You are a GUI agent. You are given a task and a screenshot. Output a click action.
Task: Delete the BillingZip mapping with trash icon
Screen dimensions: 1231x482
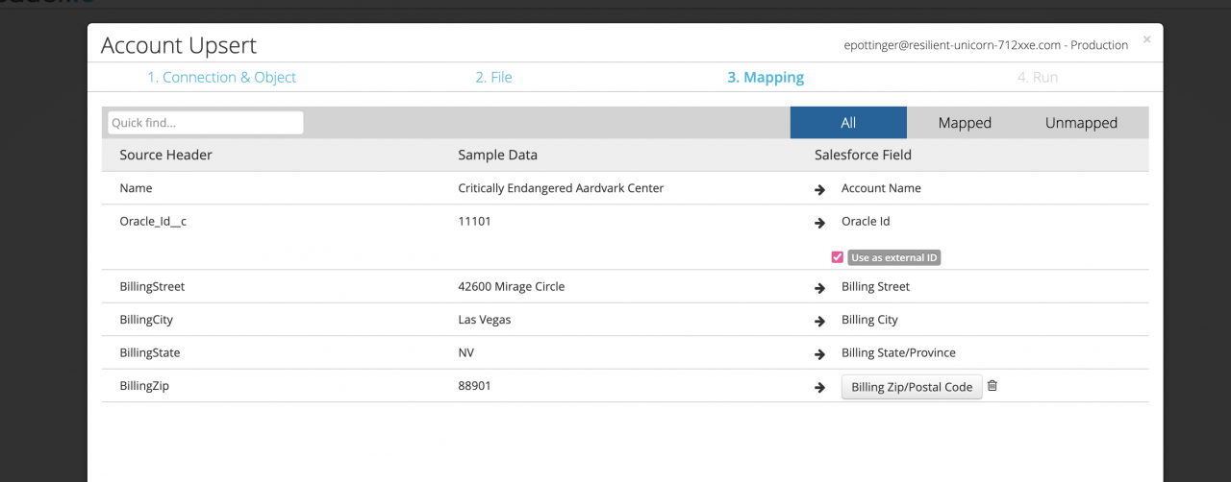pyautogui.click(x=992, y=386)
